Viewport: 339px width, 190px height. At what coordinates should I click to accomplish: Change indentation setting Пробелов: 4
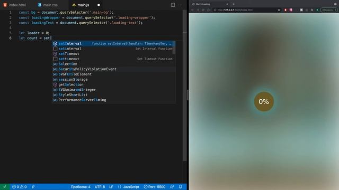pos(81,187)
